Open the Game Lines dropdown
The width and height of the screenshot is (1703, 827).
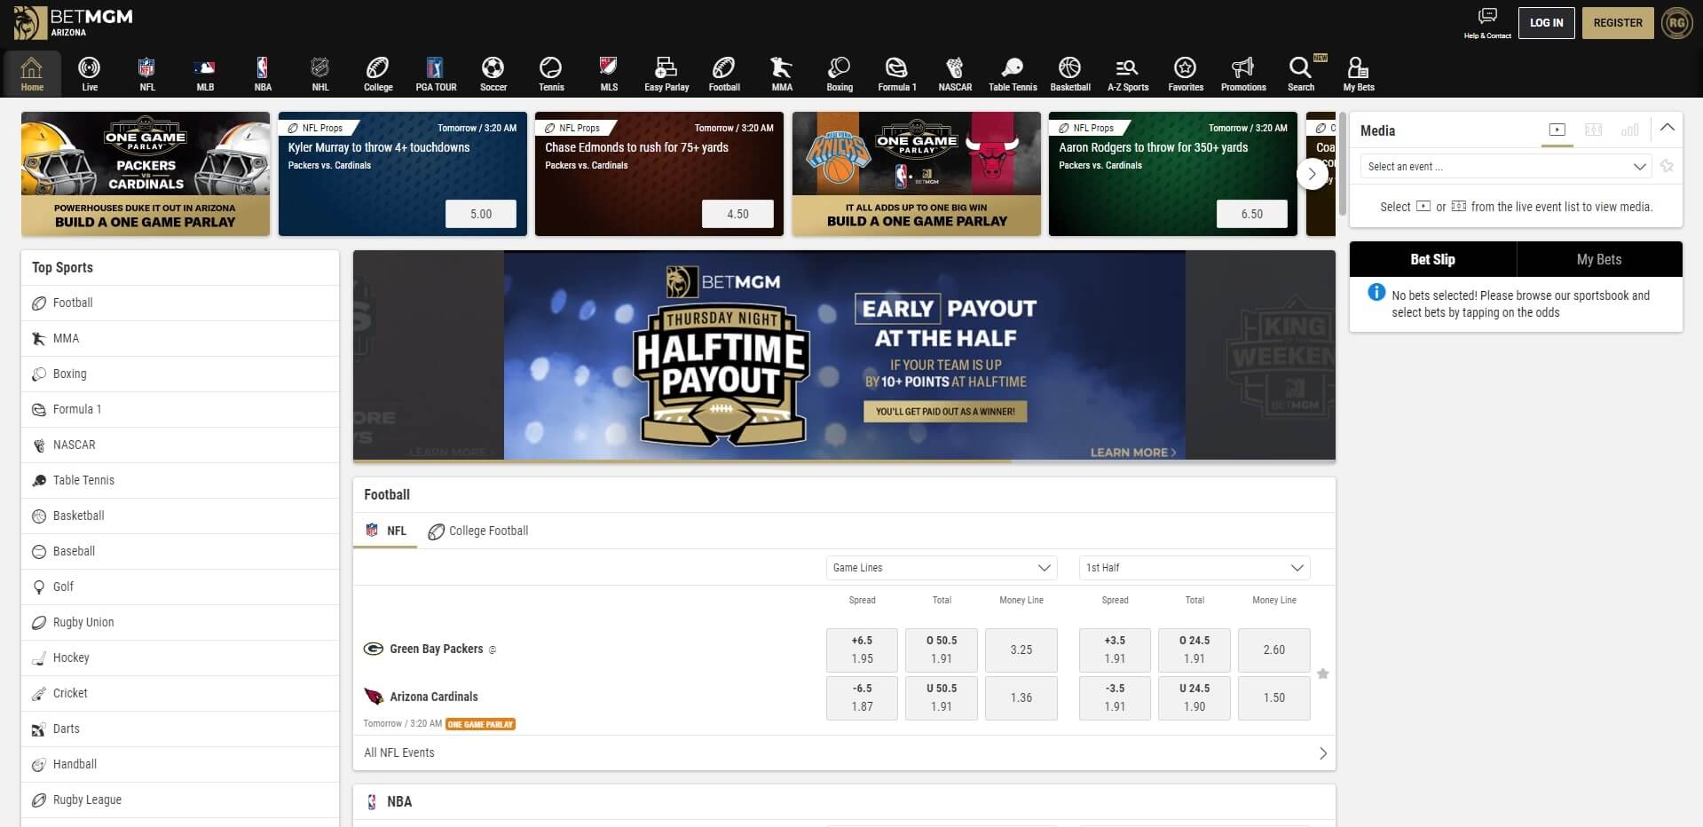click(x=941, y=568)
